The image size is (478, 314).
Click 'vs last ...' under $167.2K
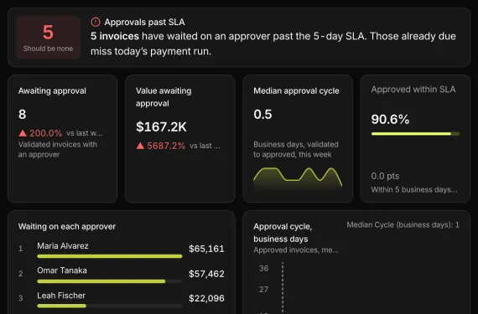click(x=205, y=146)
